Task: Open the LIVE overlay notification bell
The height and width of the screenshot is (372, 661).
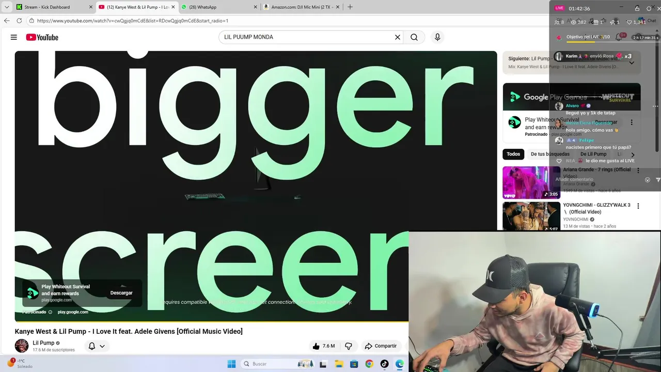Action: [x=619, y=37]
